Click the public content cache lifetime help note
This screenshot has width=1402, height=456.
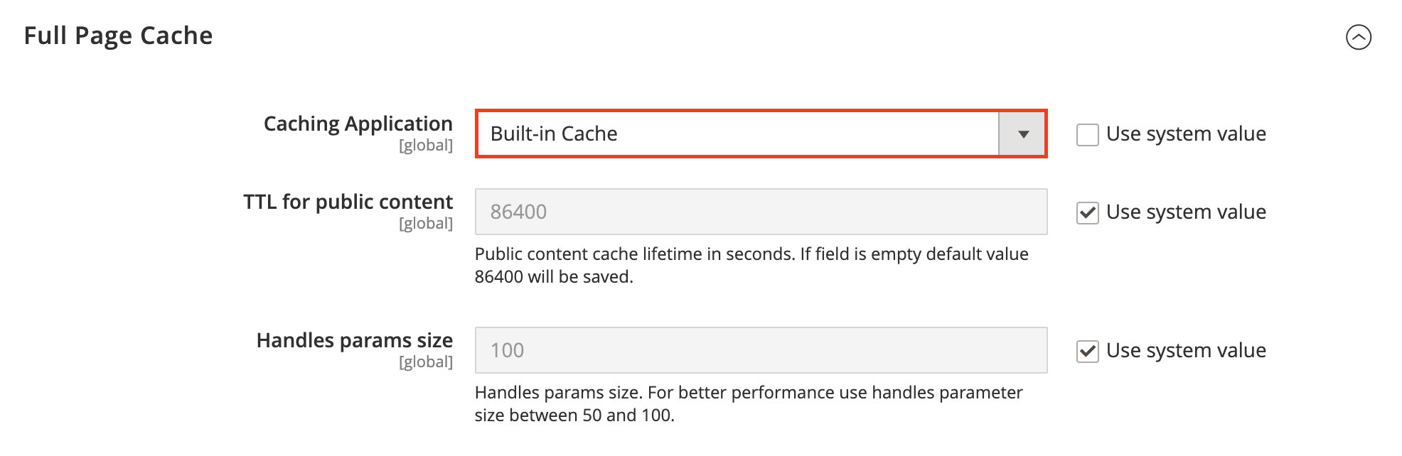[x=751, y=265]
